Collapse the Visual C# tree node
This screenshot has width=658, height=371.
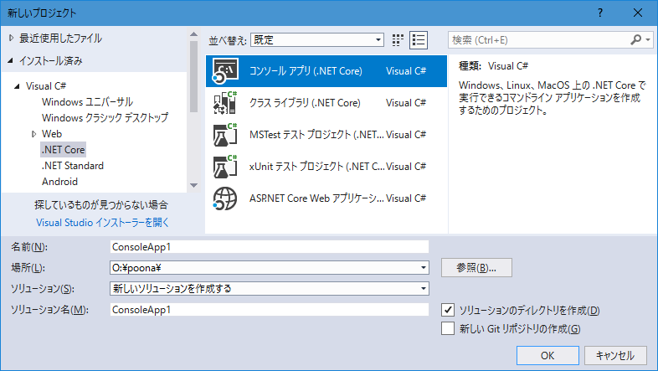(17, 86)
